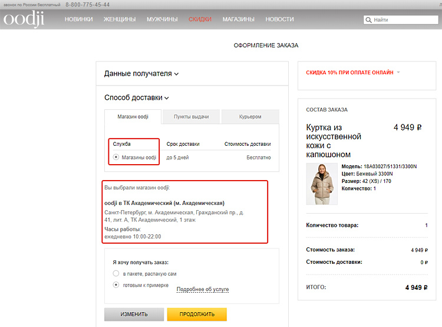Click the working hours 'ежедневно 10:00-22:00'
Viewport: 442px width, 327px height.
pos(133,237)
